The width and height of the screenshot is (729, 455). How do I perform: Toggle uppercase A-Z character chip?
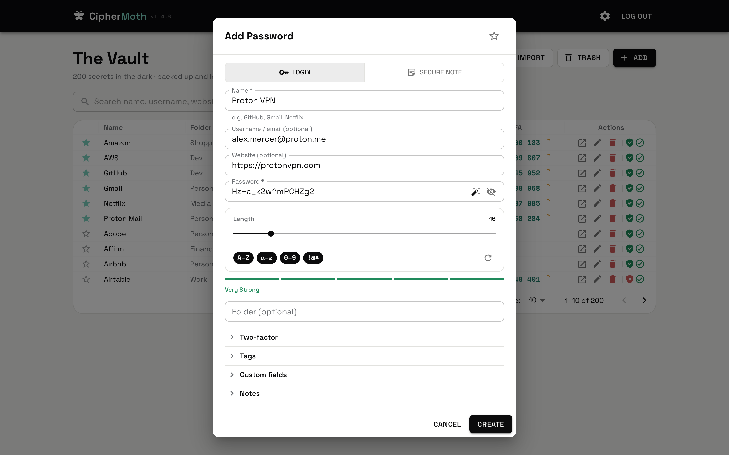coord(244,258)
